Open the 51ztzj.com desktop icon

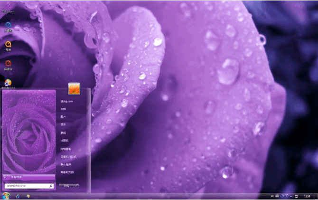[x=8, y=8]
